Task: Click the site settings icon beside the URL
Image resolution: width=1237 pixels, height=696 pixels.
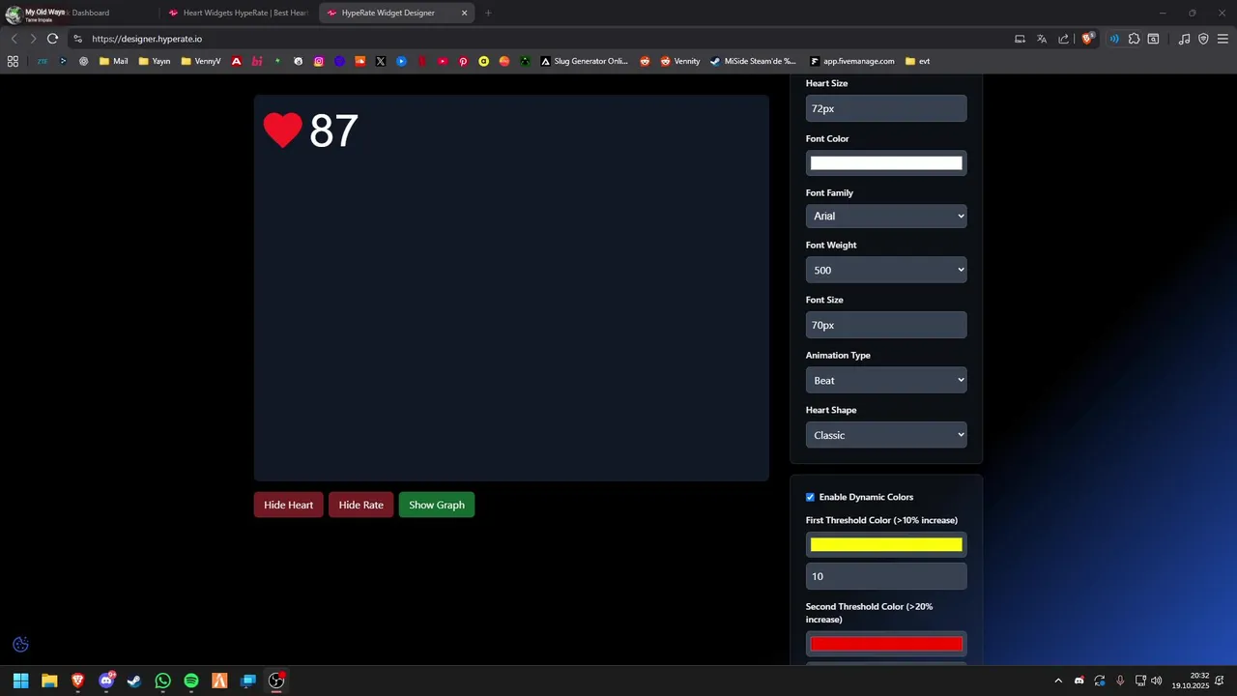Action: tap(77, 39)
